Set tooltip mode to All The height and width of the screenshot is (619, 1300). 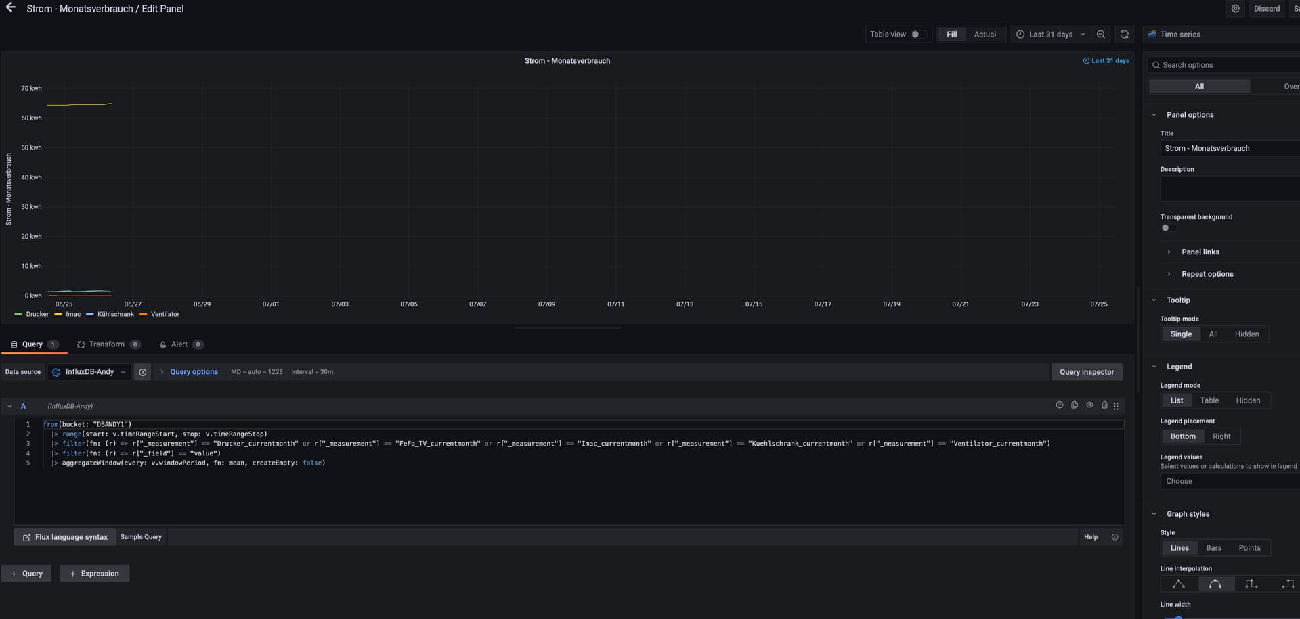coord(1213,334)
